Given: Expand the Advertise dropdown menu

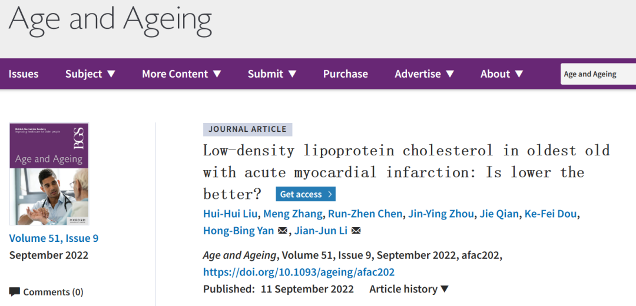Looking at the screenshot, I should click(x=425, y=74).
